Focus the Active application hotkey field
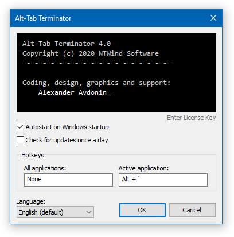Image resolution: width=234 pixels, height=237 pixels. pyautogui.click(x=163, y=180)
